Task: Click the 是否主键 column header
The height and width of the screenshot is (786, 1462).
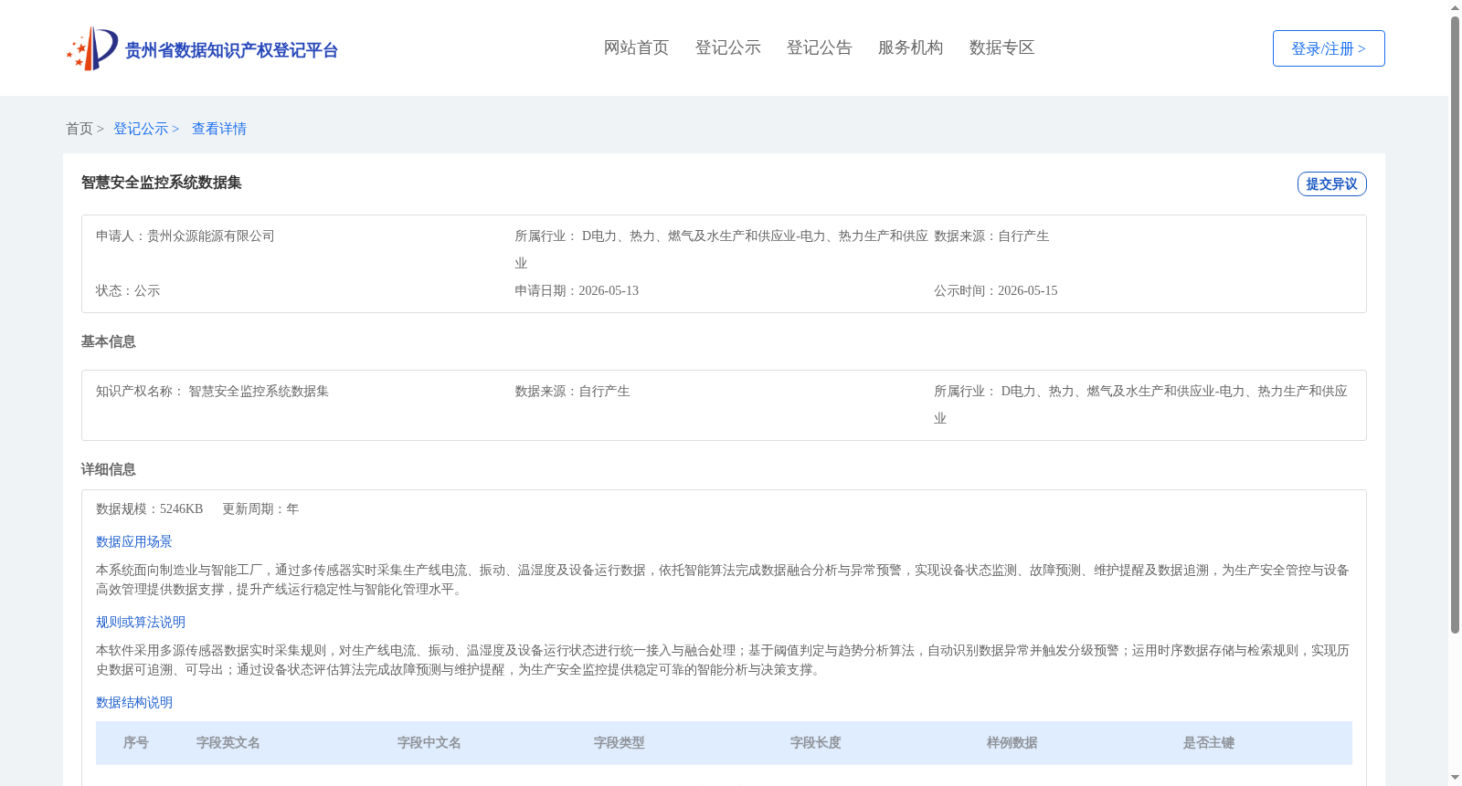Action: pos(1209,743)
